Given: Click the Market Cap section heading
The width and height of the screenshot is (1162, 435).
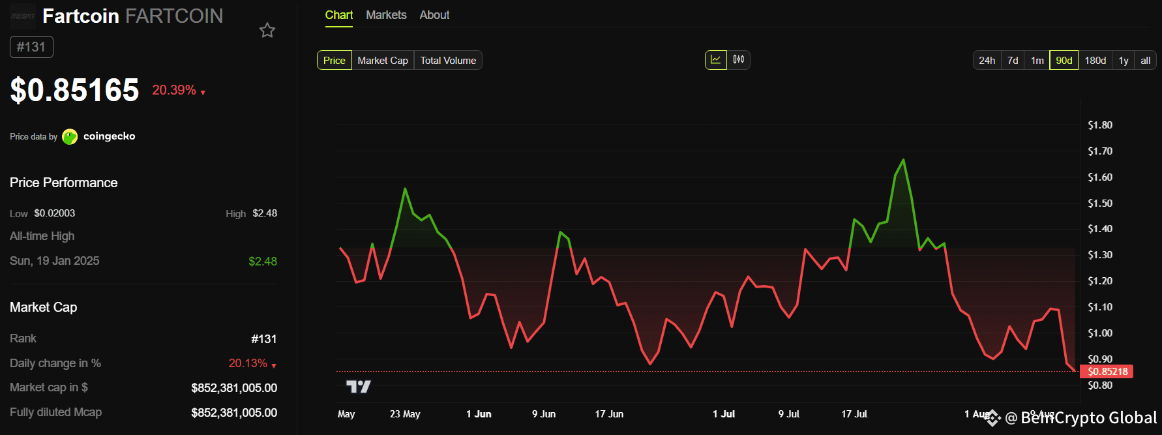Looking at the screenshot, I should (x=43, y=307).
